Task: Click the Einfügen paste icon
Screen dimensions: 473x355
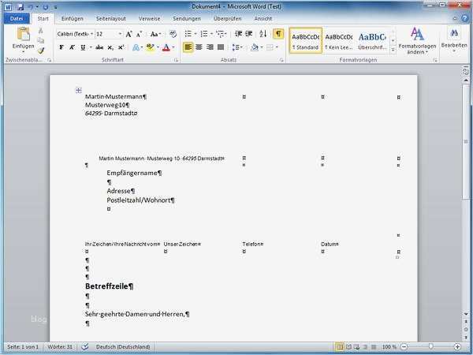Action: [x=23, y=34]
